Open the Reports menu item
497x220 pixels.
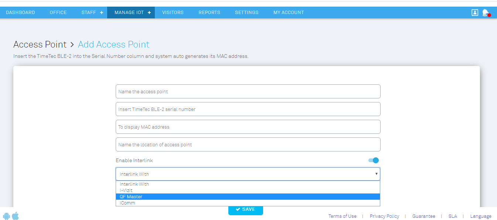(210, 13)
